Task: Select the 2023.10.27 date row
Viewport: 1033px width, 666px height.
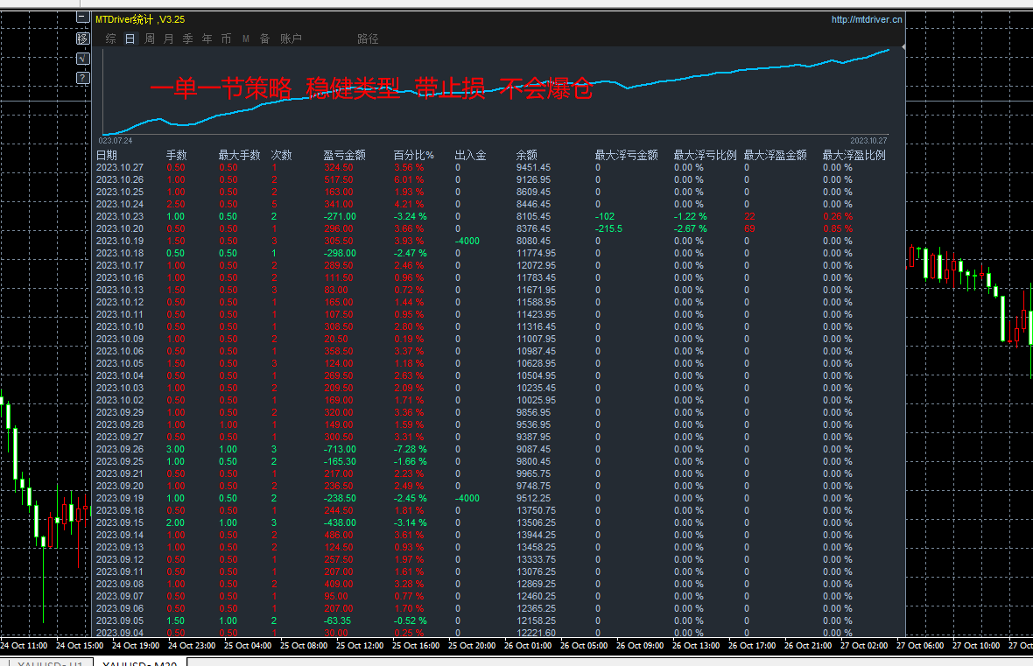Action: [x=120, y=167]
